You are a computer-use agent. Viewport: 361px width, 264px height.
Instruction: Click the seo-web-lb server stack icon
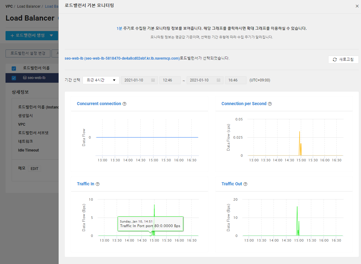pos(25,78)
